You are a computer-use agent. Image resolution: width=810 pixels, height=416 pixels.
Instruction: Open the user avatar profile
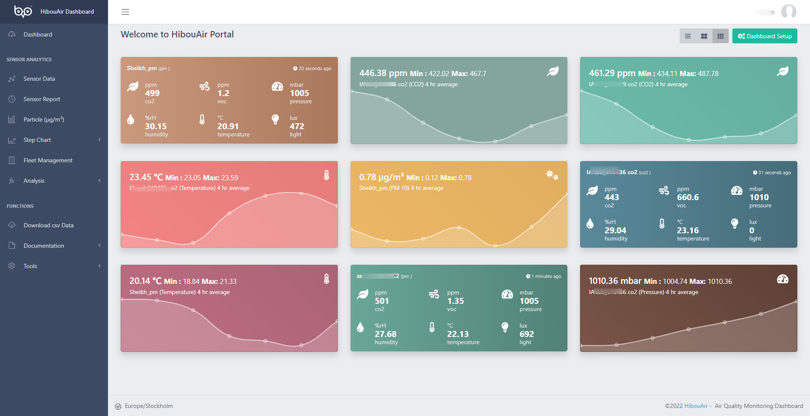click(x=789, y=12)
